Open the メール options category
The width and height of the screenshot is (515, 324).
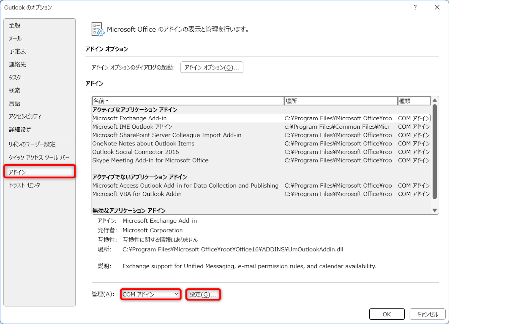16,38
